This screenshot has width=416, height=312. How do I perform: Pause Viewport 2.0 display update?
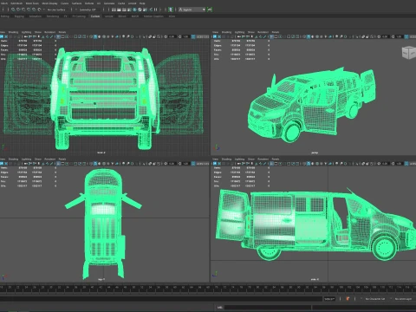click(x=155, y=10)
